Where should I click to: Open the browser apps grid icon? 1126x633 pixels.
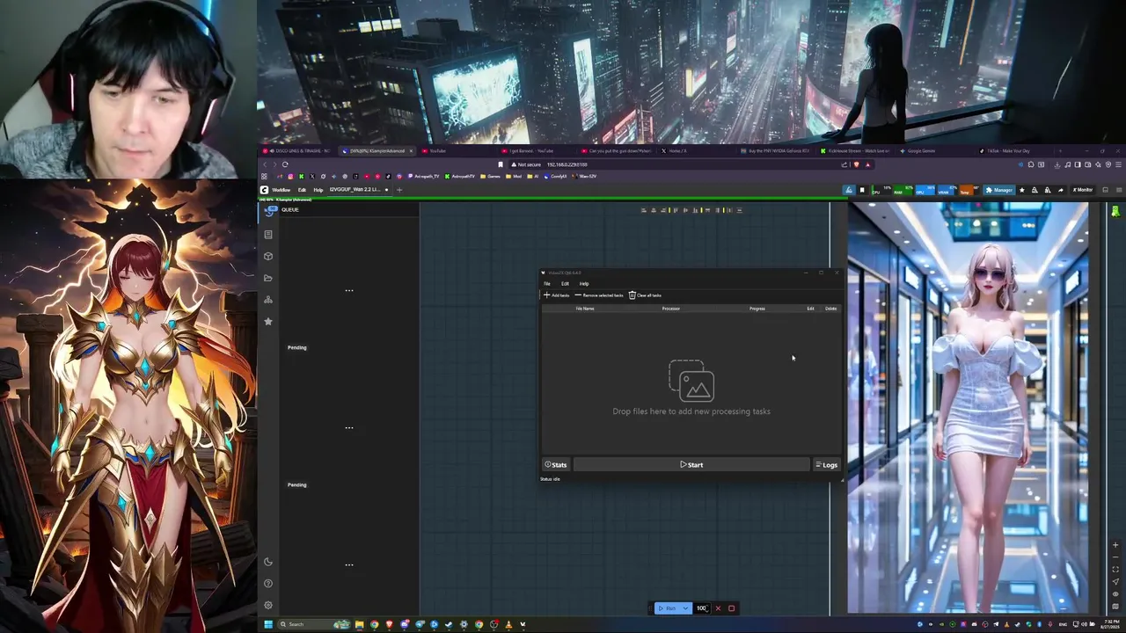[x=264, y=176]
